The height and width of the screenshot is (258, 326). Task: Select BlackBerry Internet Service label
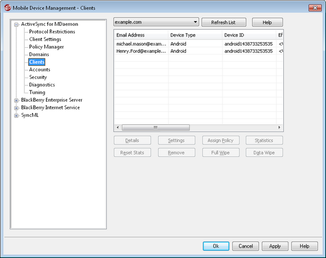click(x=51, y=107)
